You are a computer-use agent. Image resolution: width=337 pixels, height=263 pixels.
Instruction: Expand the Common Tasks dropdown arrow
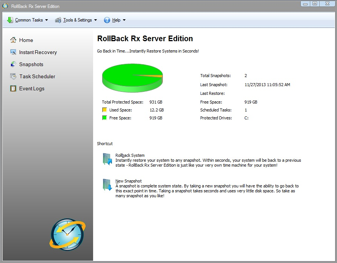[46, 20]
